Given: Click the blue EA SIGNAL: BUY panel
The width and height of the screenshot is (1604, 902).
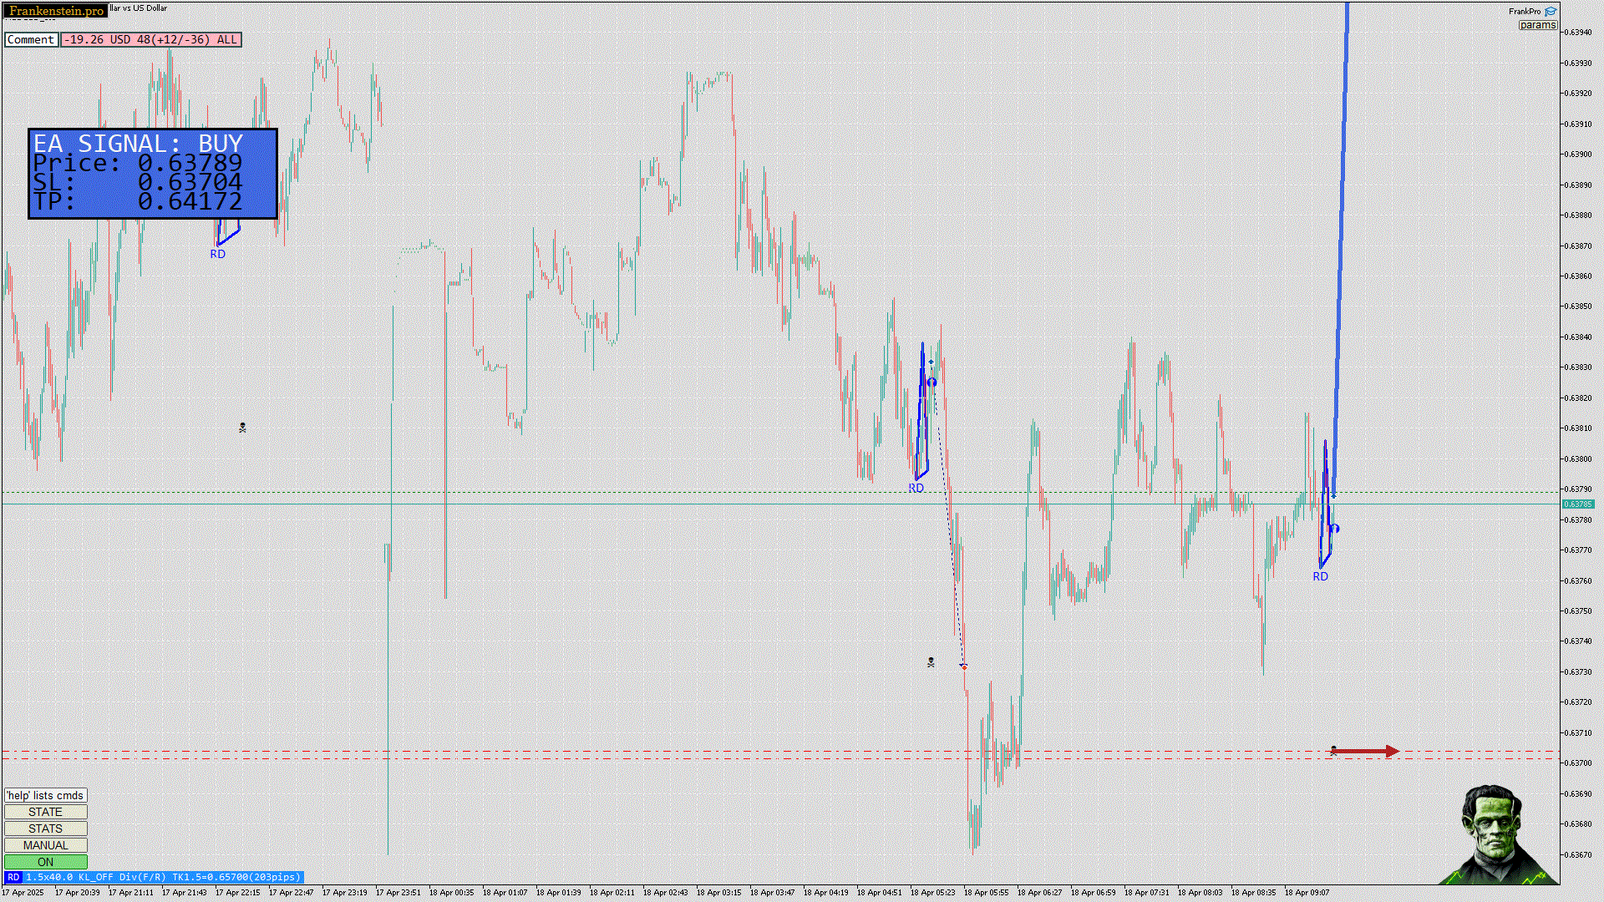Looking at the screenshot, I should [152, 173].
